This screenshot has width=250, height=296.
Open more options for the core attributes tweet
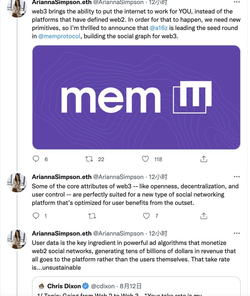pos(237,177)
